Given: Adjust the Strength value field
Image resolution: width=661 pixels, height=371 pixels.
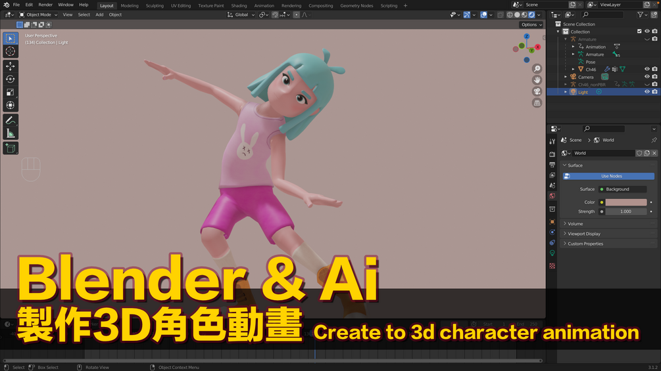Looking at the screenshot, I should (626, 211).
